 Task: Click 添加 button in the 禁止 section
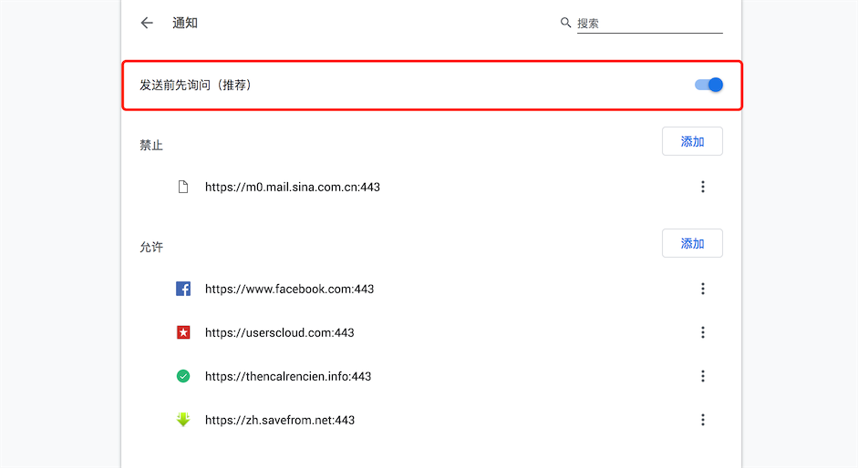click(x=692, y=142)
